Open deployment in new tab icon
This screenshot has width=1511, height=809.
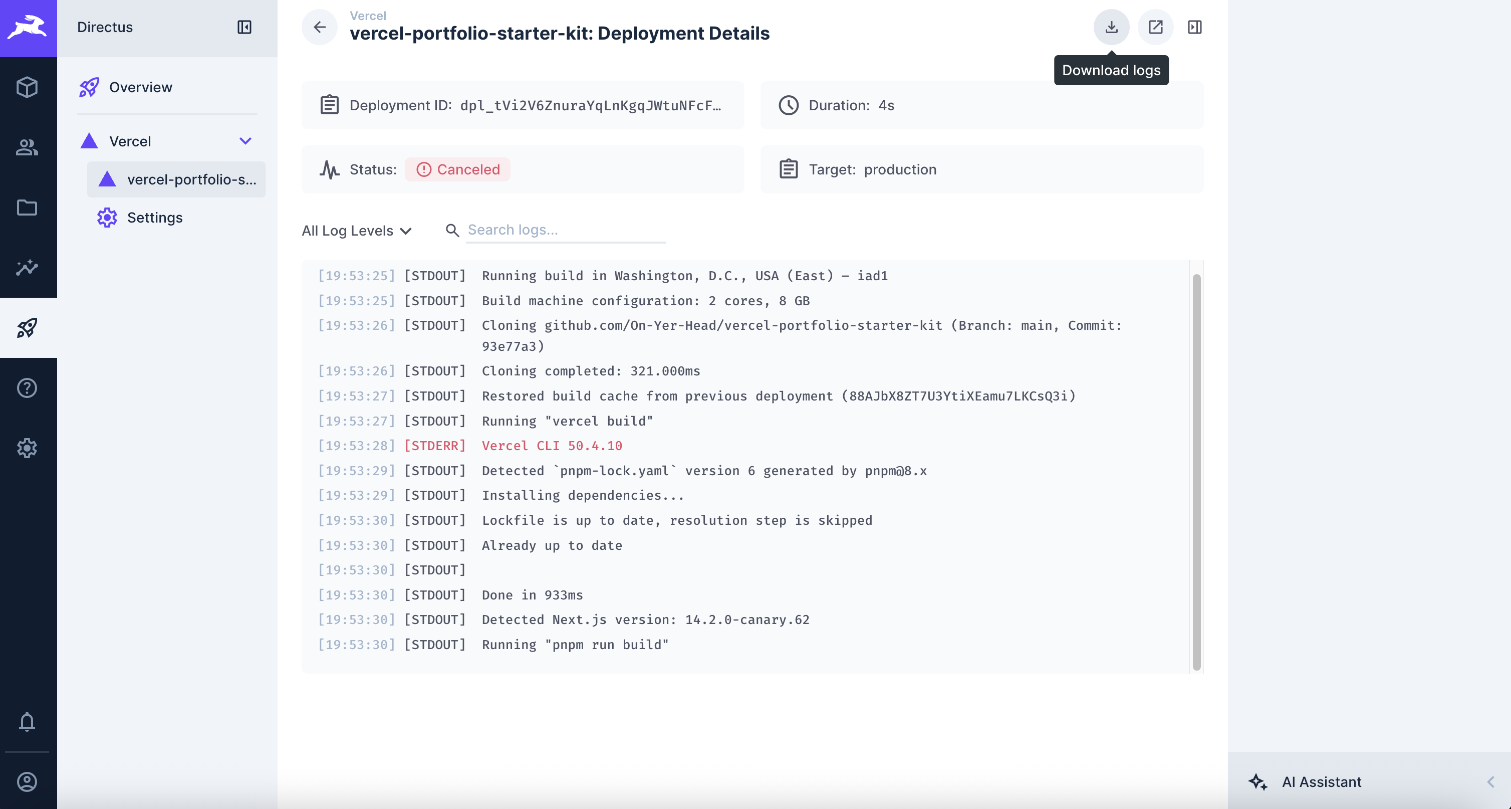tap(1155, 27)
